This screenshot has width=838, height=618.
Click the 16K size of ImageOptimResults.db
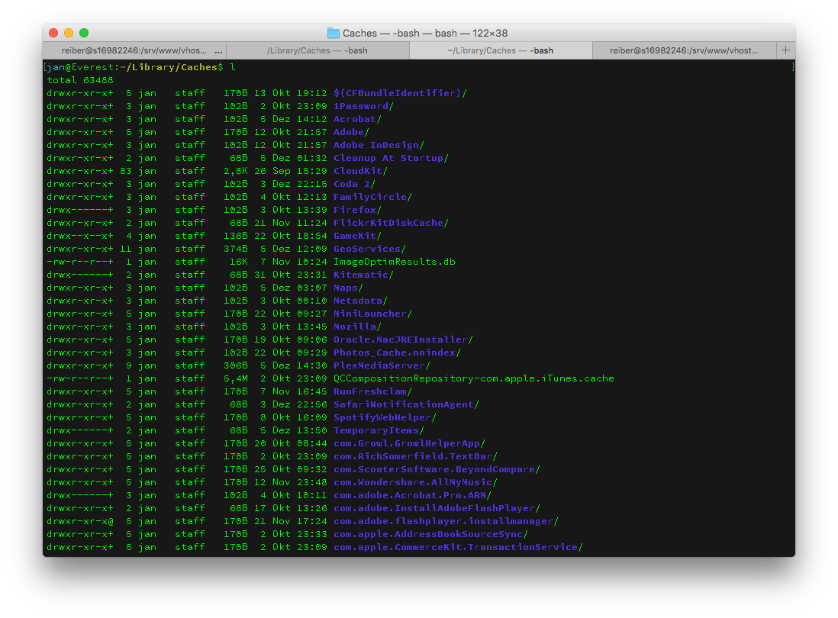(238, 262)
